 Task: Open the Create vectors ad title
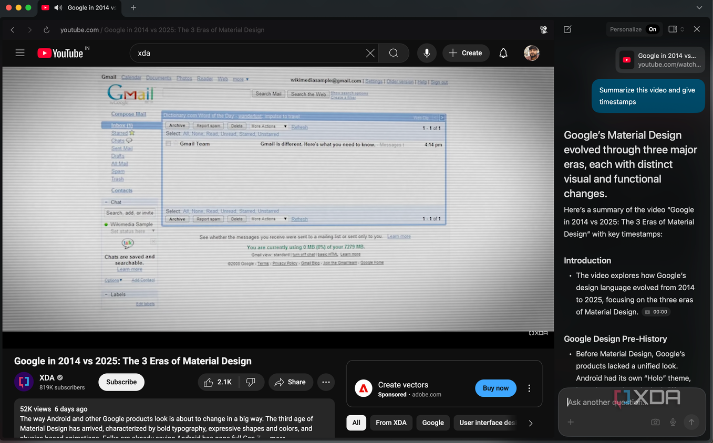tap(403, 385)
